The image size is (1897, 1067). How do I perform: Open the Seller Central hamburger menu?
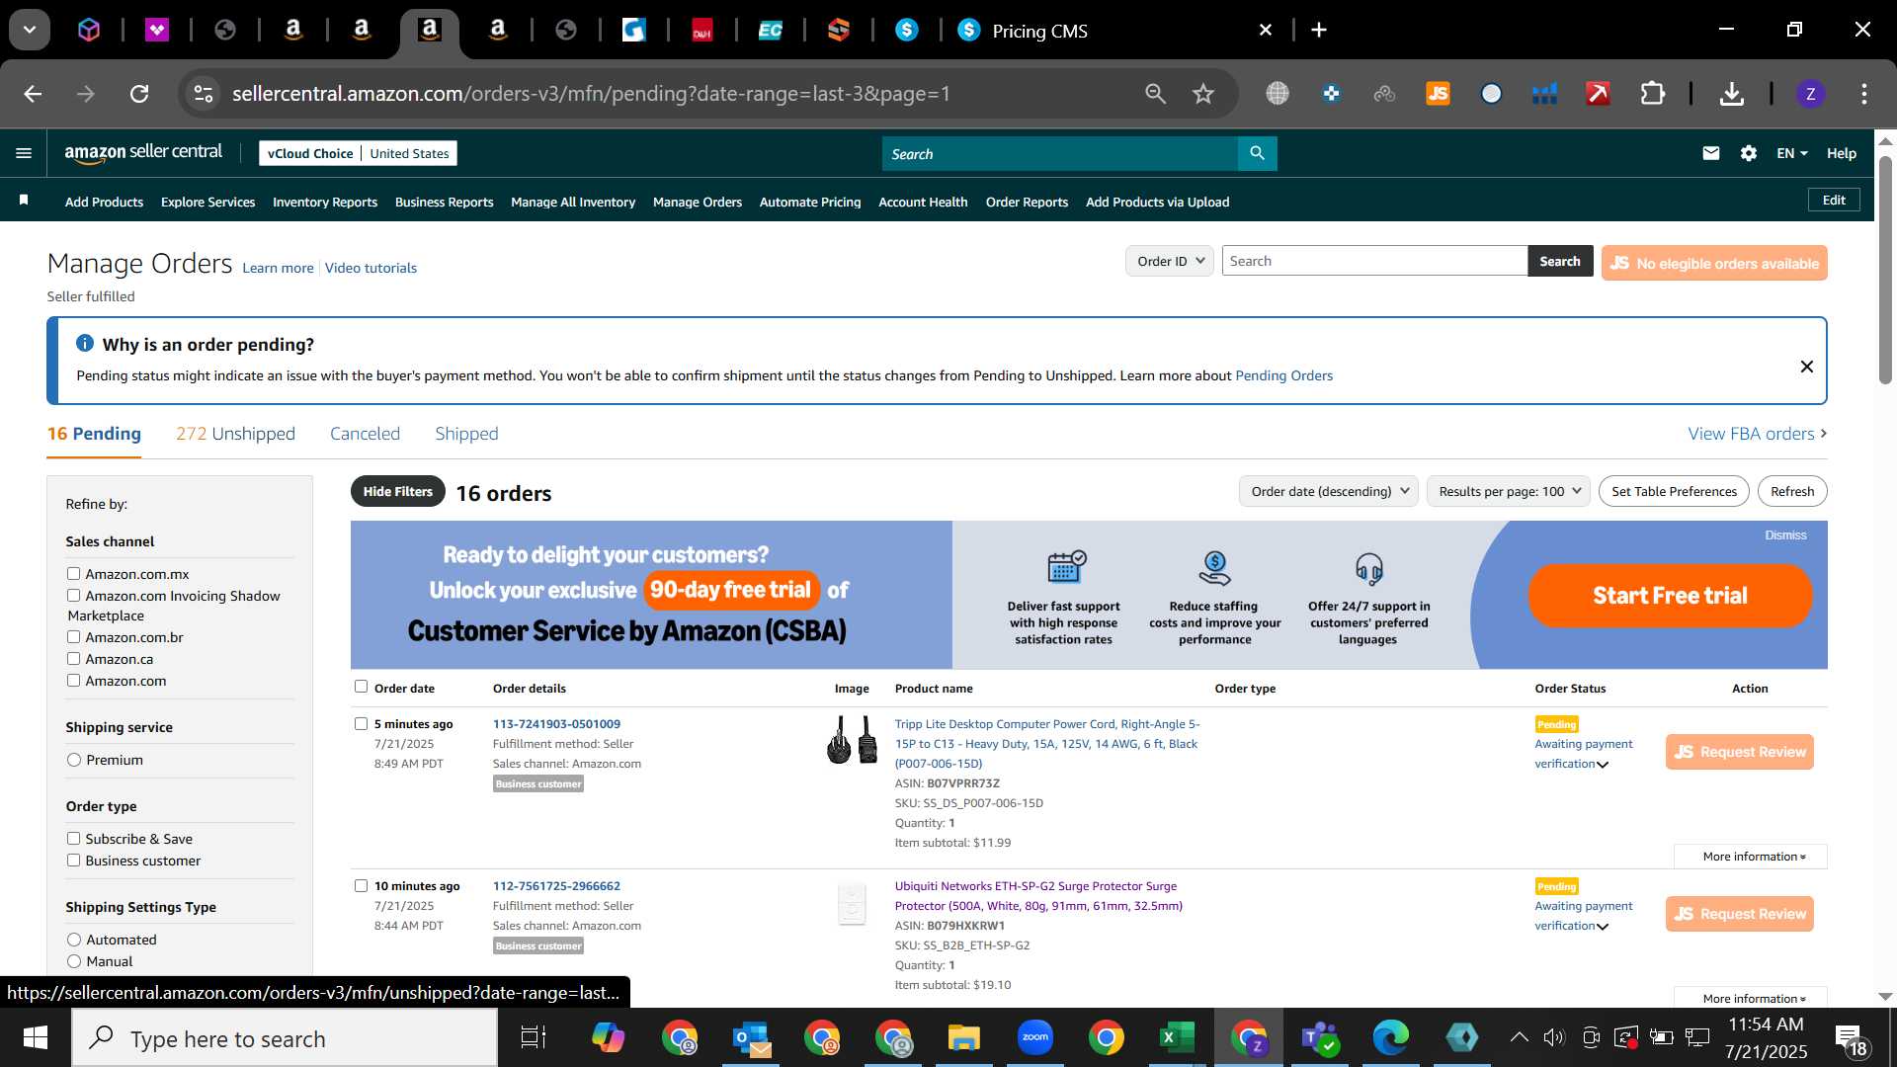(24, 153)
